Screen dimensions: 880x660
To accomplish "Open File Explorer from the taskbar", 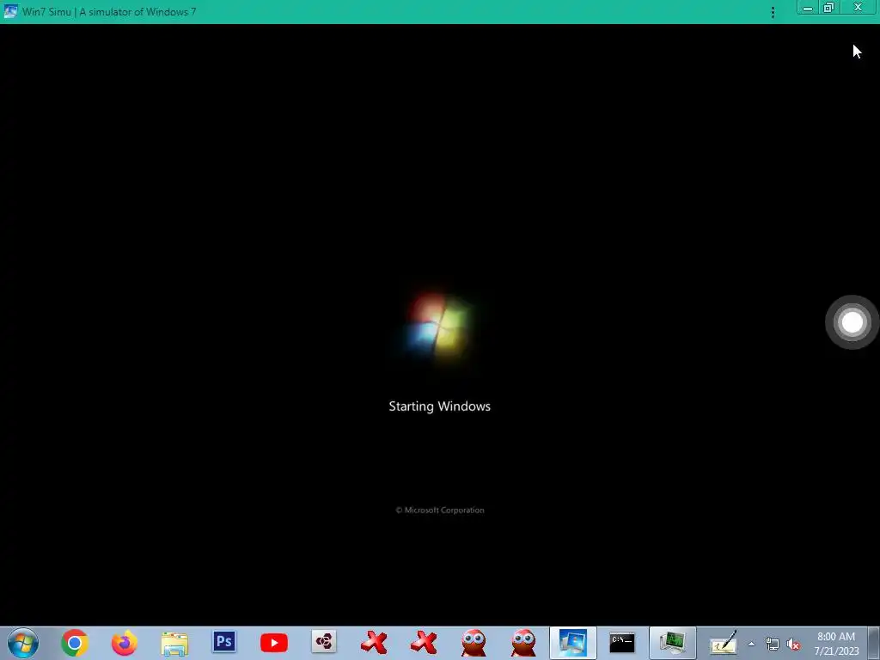I will (x=174, y=644).
